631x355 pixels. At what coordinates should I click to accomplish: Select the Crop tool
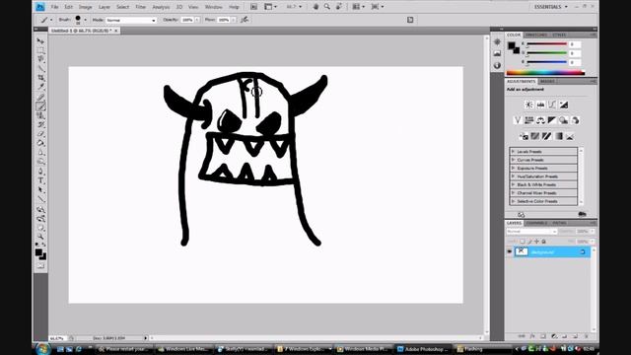tap(40, 78)
